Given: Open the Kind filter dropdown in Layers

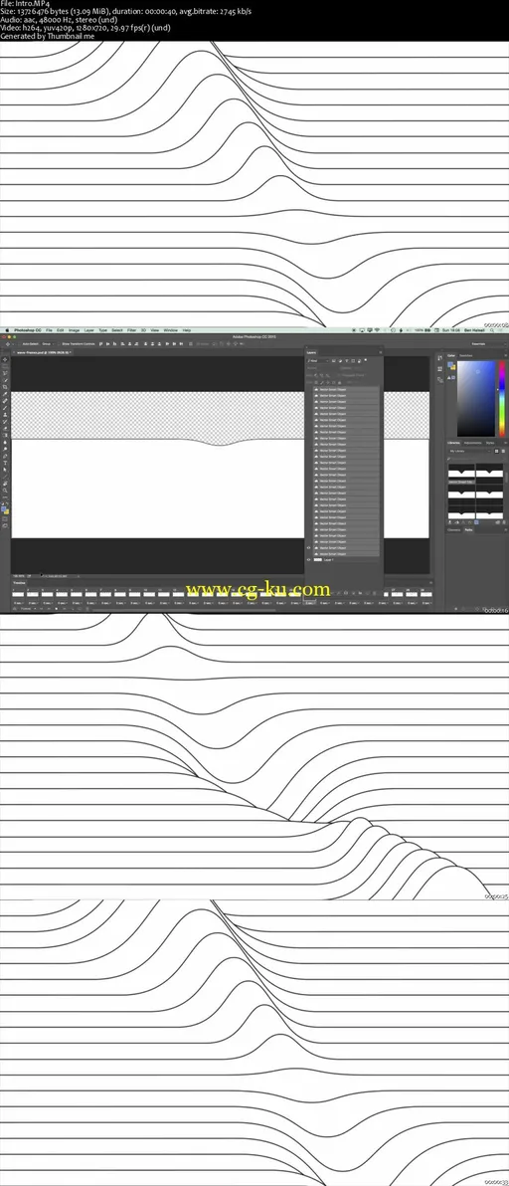Looking at the screenshot, I should [x=317, y=361].
